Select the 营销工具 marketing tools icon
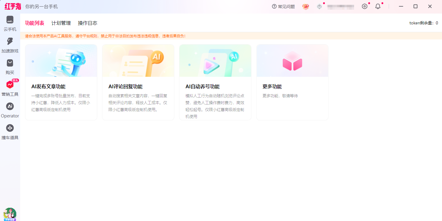This screenshot has width=442, height=221. click(10, 85)
